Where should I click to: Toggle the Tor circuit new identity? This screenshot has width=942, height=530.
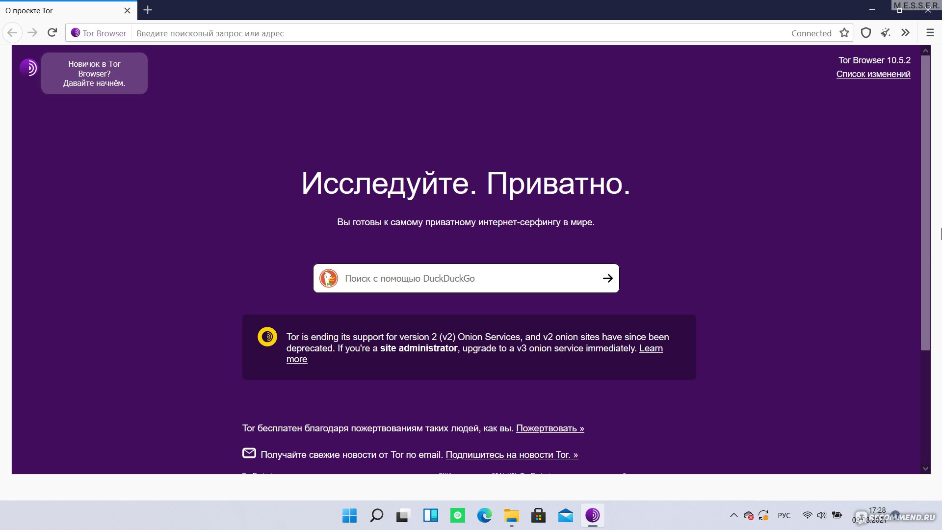pos(887,33)
